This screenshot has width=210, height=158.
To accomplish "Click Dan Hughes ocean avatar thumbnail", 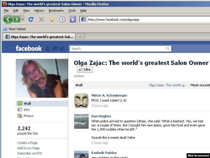I will click(81, 121).
